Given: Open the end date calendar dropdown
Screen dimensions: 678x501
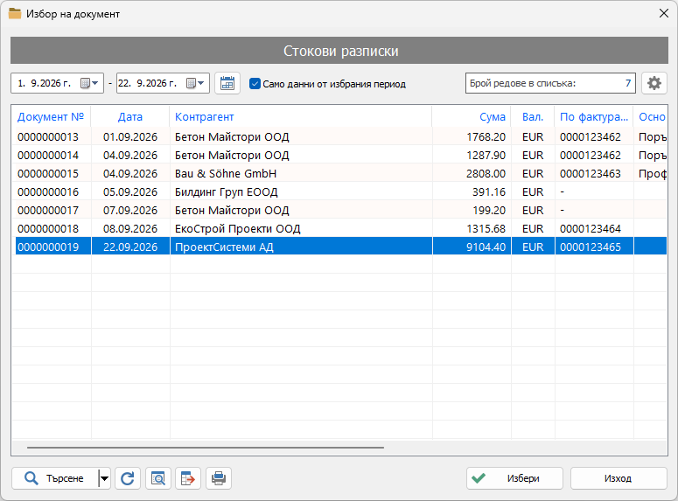Looking at the screenshot, I should click(x=195, y=83).
